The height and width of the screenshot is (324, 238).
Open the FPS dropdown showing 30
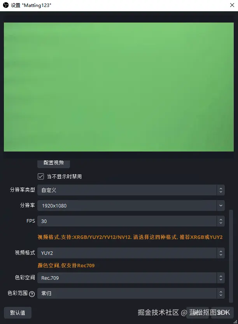(131, 221)
